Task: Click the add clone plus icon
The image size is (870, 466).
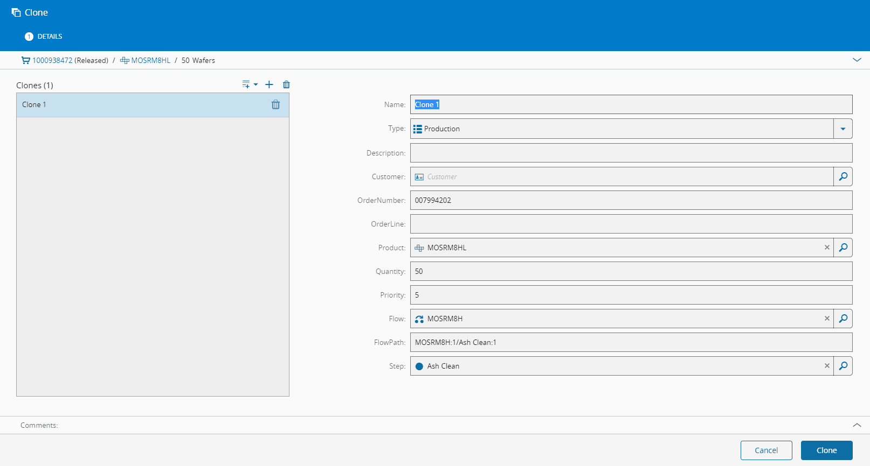Action: click(x=269, y=84)
